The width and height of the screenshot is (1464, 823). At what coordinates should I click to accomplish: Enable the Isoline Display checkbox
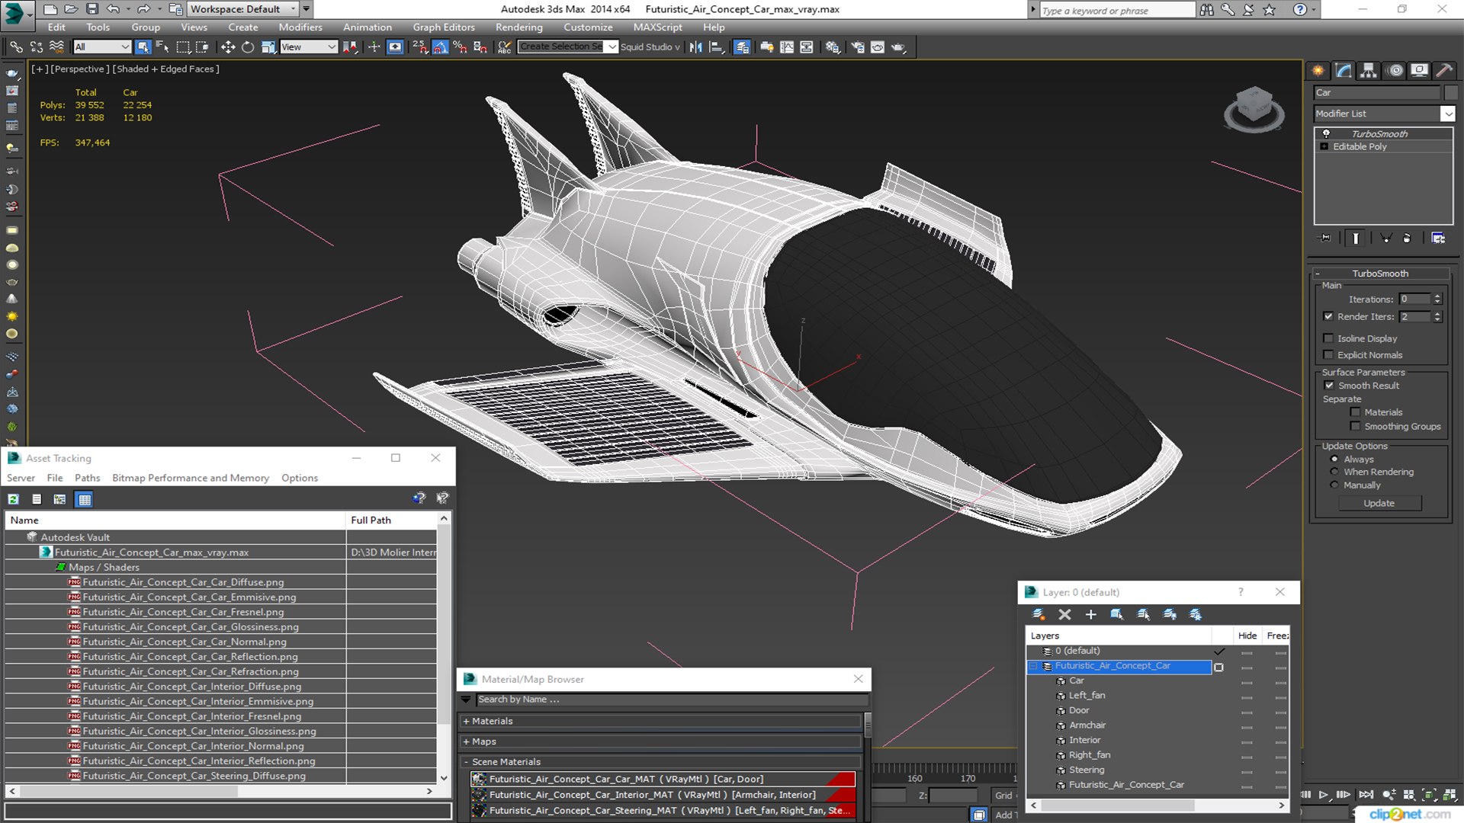pyautogui.click(x=1328, y=338)
